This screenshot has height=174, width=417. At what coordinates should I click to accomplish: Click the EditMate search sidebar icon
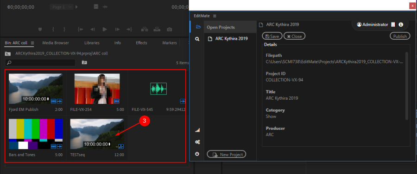coord(197,39)
